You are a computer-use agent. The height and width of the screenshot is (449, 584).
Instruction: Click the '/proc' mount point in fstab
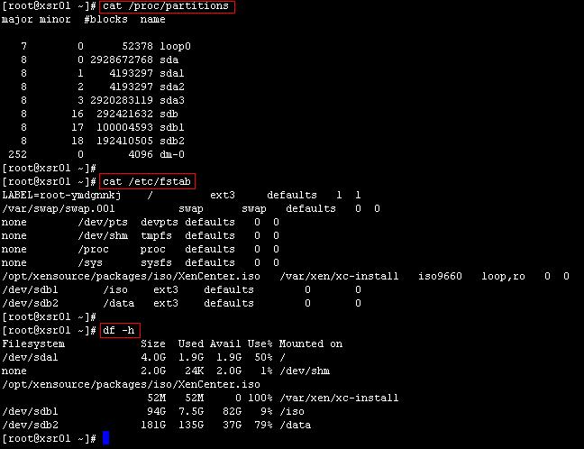point(93,249)
